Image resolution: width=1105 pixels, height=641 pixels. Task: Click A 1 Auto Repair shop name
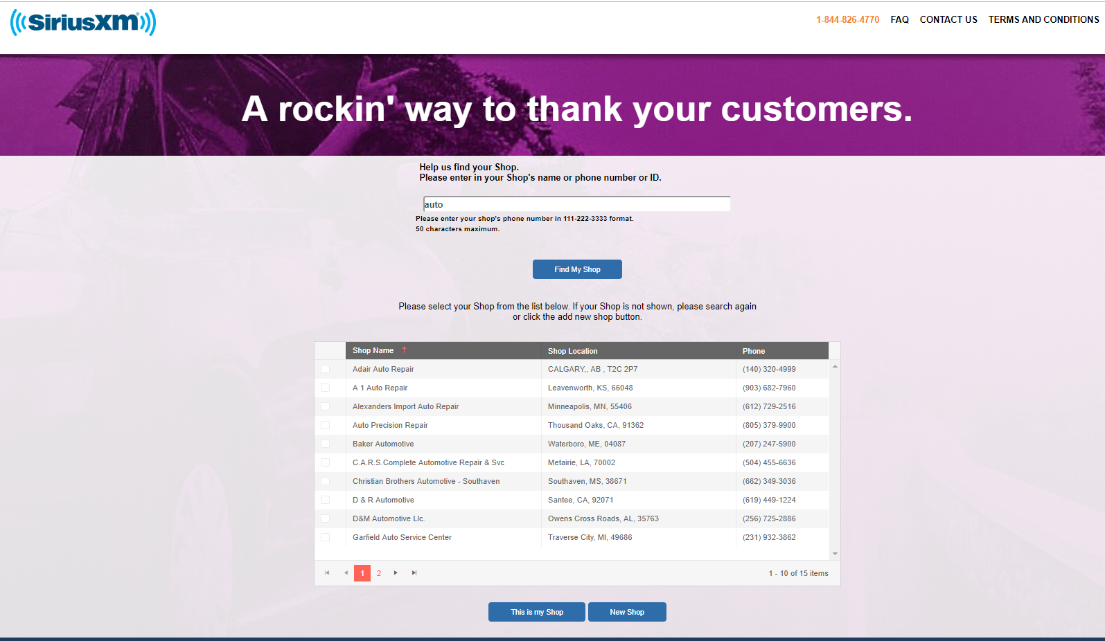coord(380,388)
